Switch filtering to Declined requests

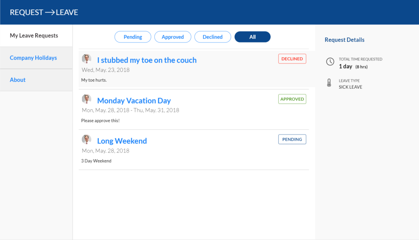(x=212, y=36)
